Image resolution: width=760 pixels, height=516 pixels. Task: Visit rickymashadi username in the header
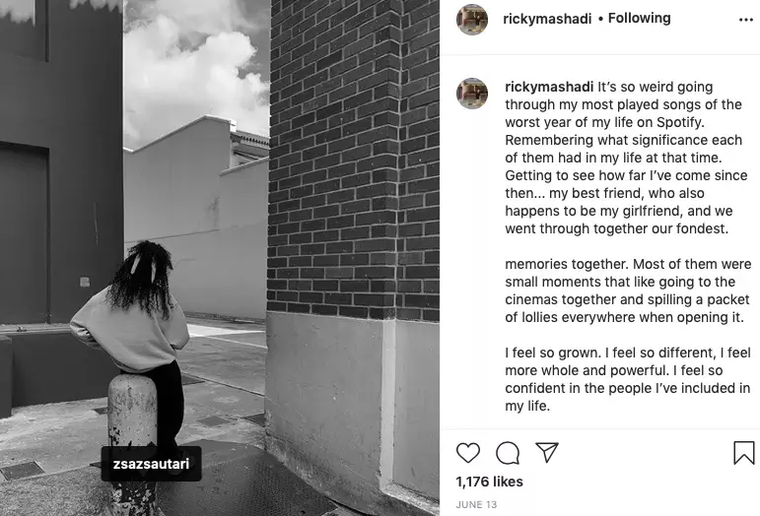click(547, 19)
